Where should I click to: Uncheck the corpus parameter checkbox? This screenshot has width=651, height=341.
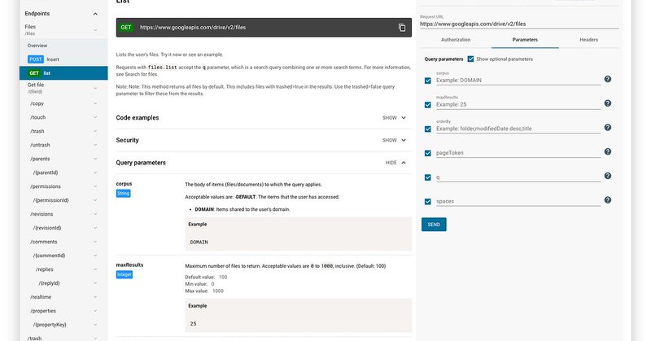coord(428,81)
